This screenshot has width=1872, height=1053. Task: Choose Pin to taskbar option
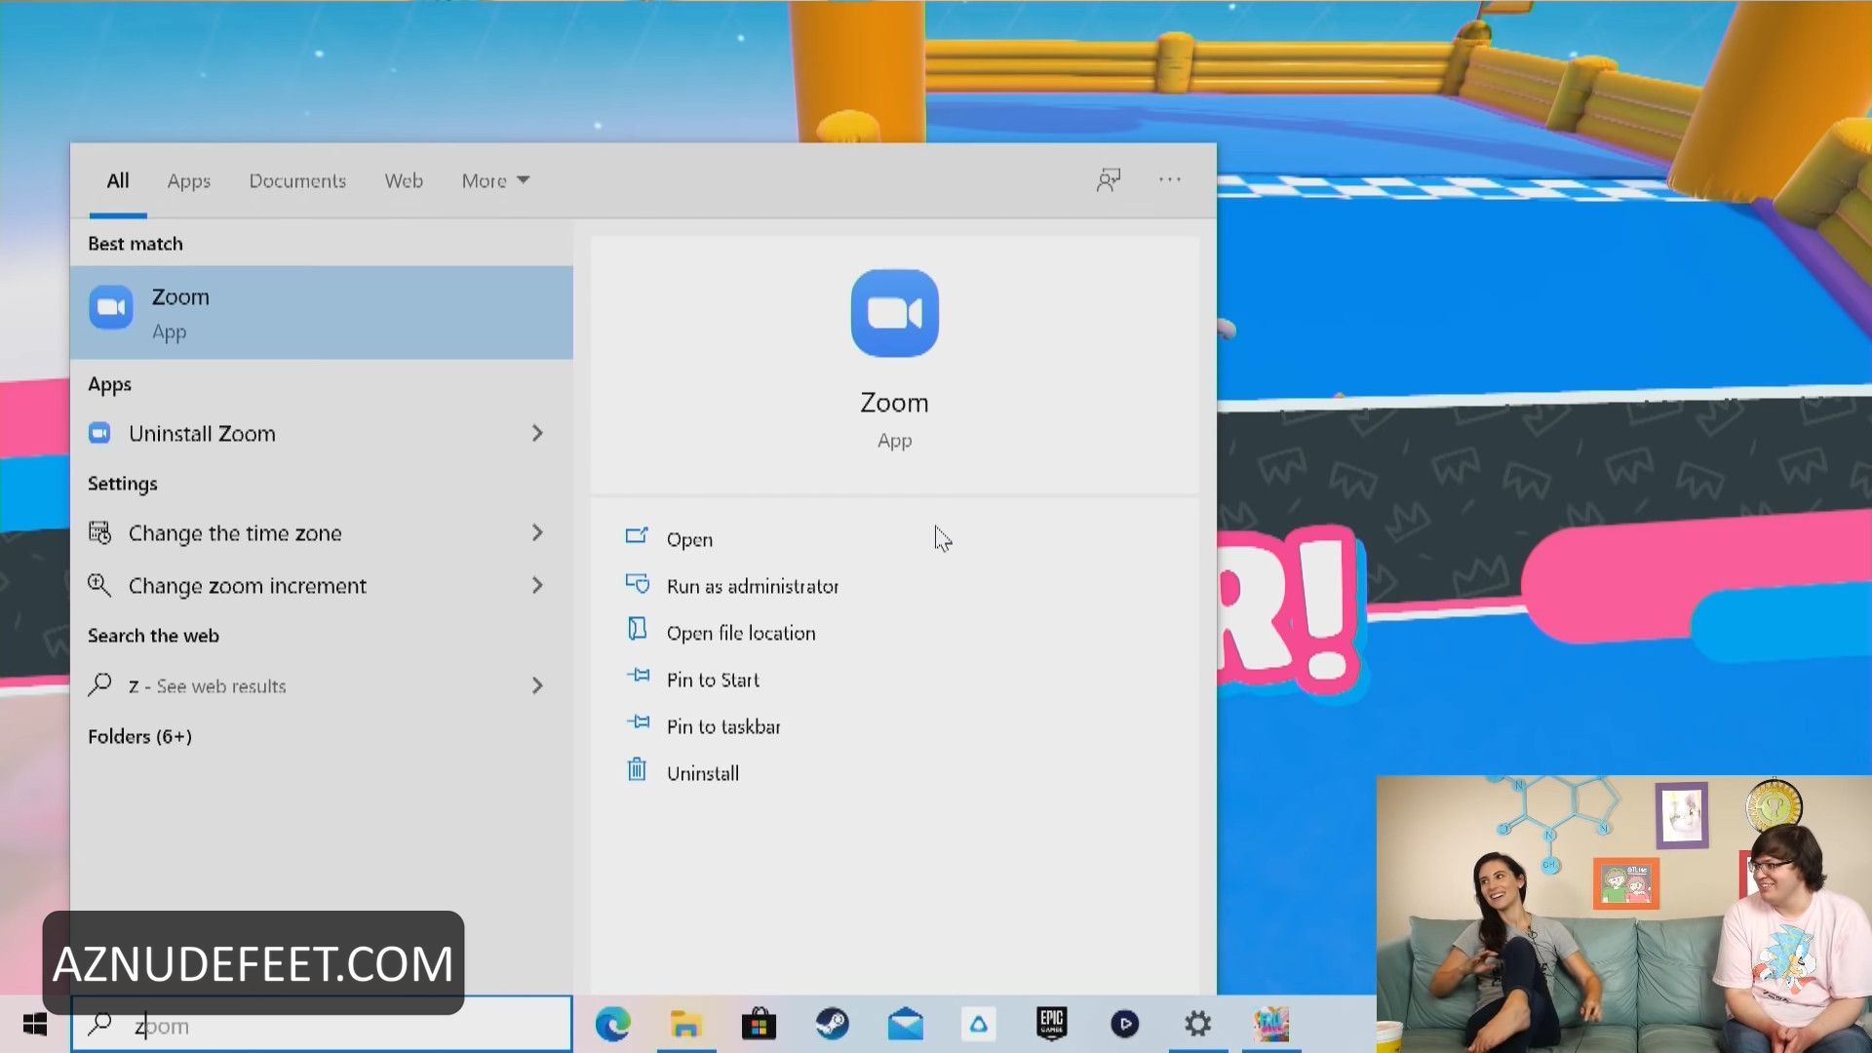[x=722, y=726]
